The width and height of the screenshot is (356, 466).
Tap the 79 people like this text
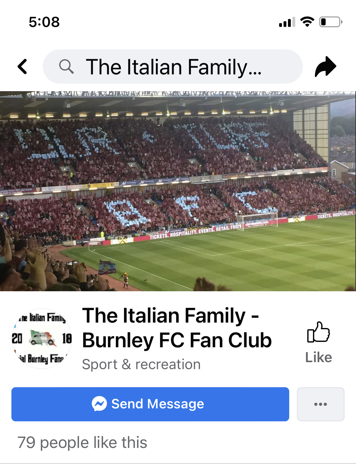[82, 442]
